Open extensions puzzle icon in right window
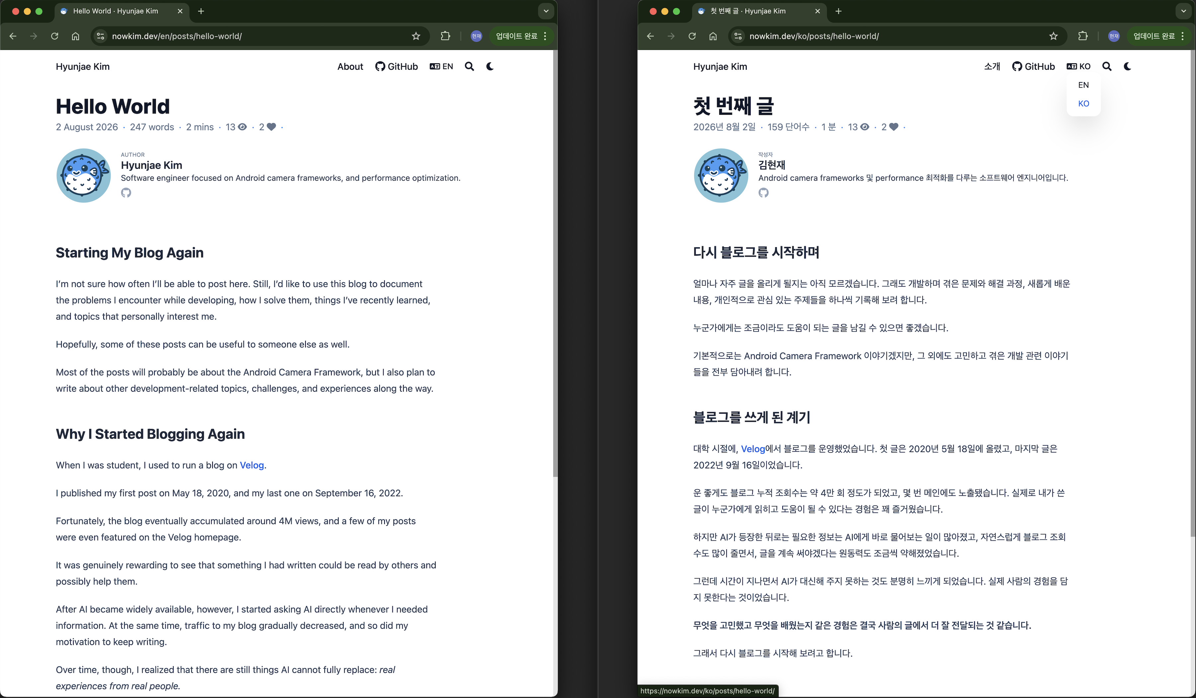The width and height of the screenshot is (1196, 698). (x=1082, y=36)
